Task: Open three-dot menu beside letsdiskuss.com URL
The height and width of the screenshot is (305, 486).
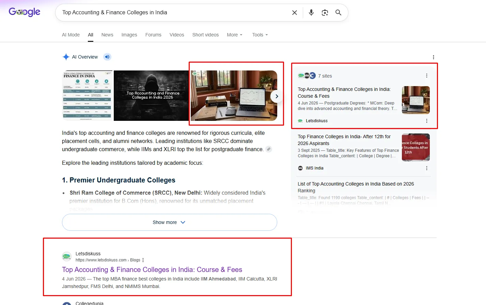Action: click(143, 260)
